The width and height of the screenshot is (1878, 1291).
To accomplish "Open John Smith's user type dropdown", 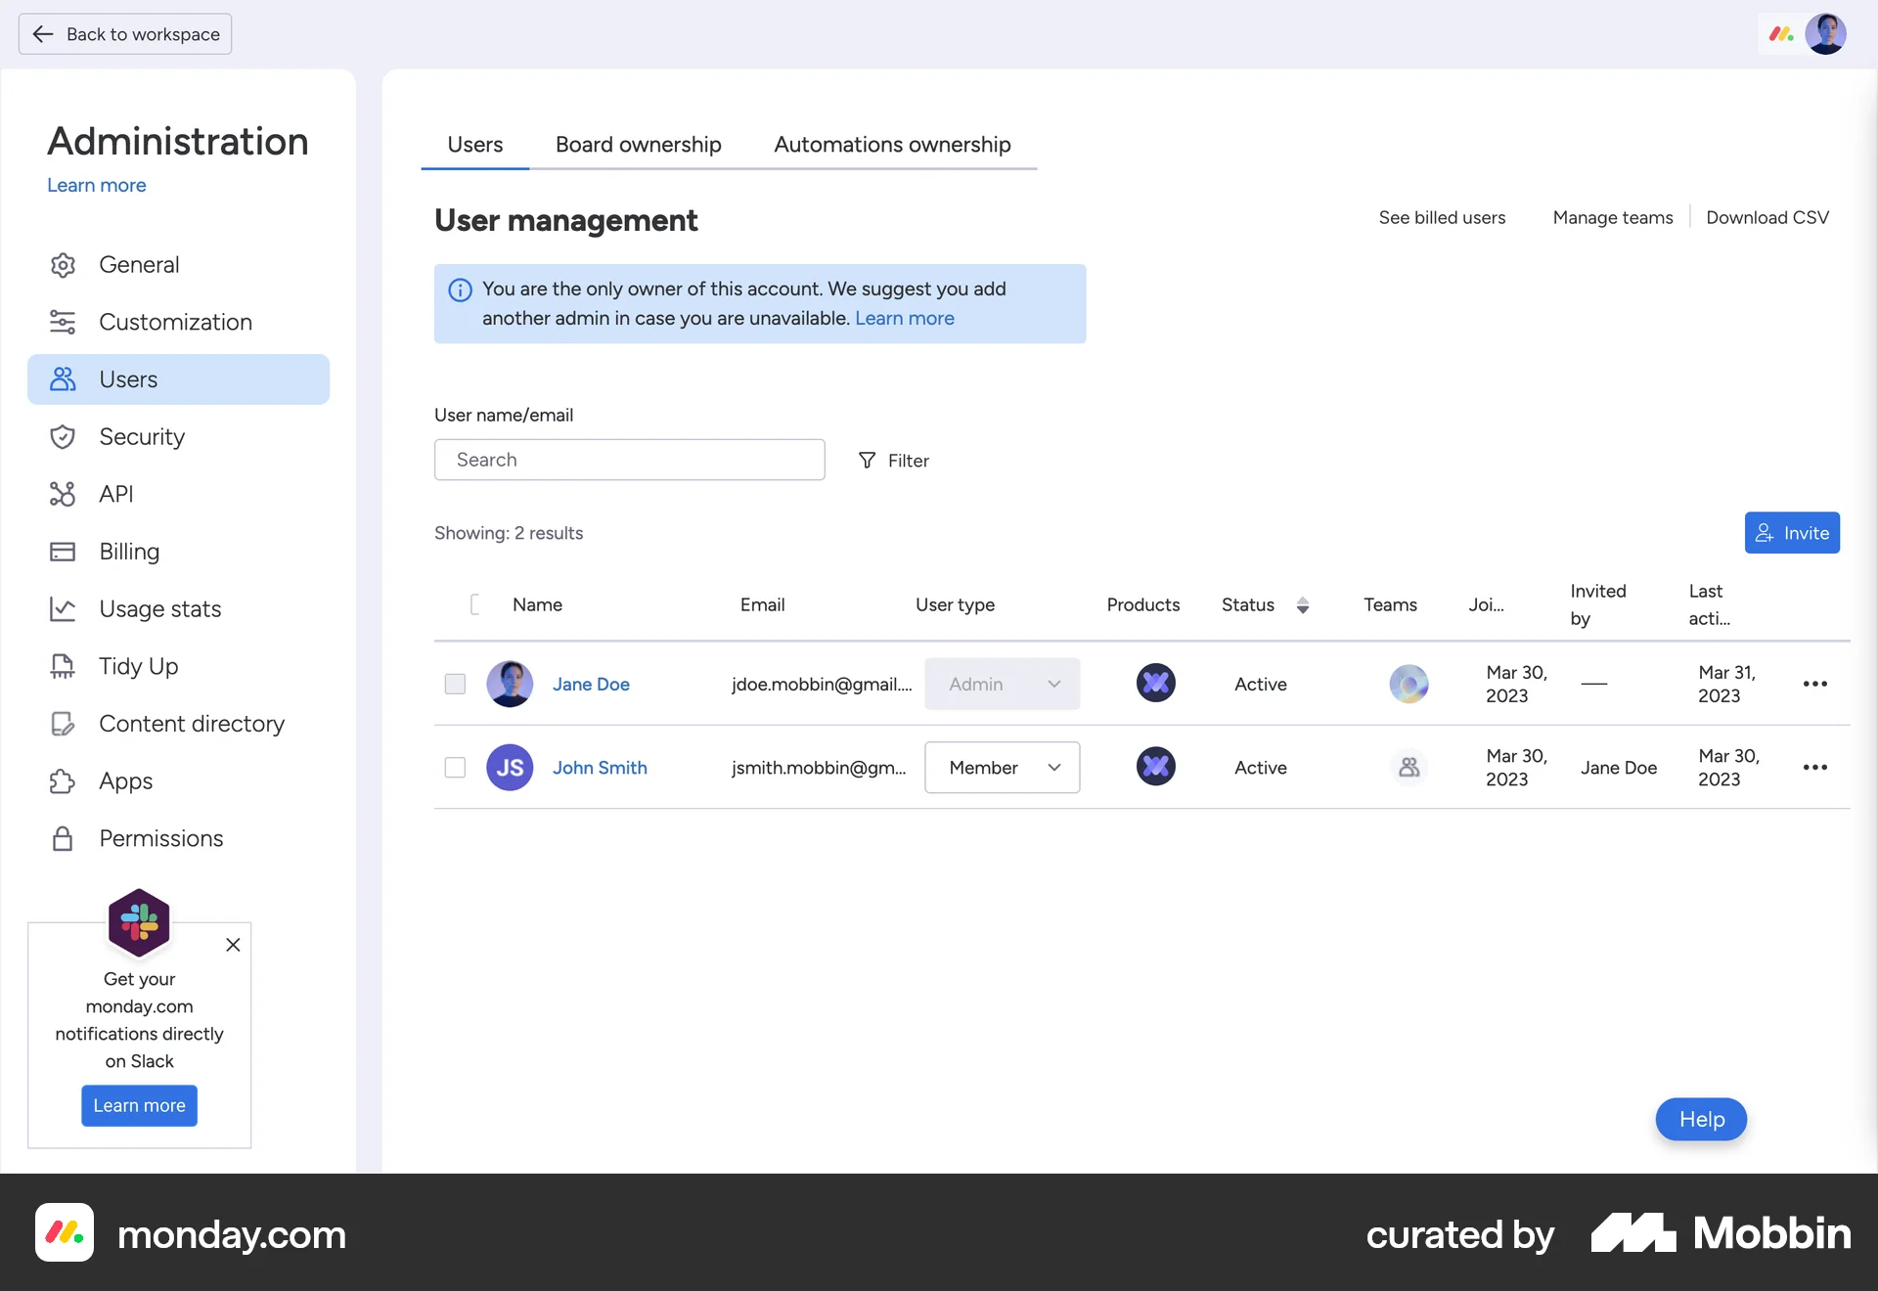I will click(x=1002, y=768).
